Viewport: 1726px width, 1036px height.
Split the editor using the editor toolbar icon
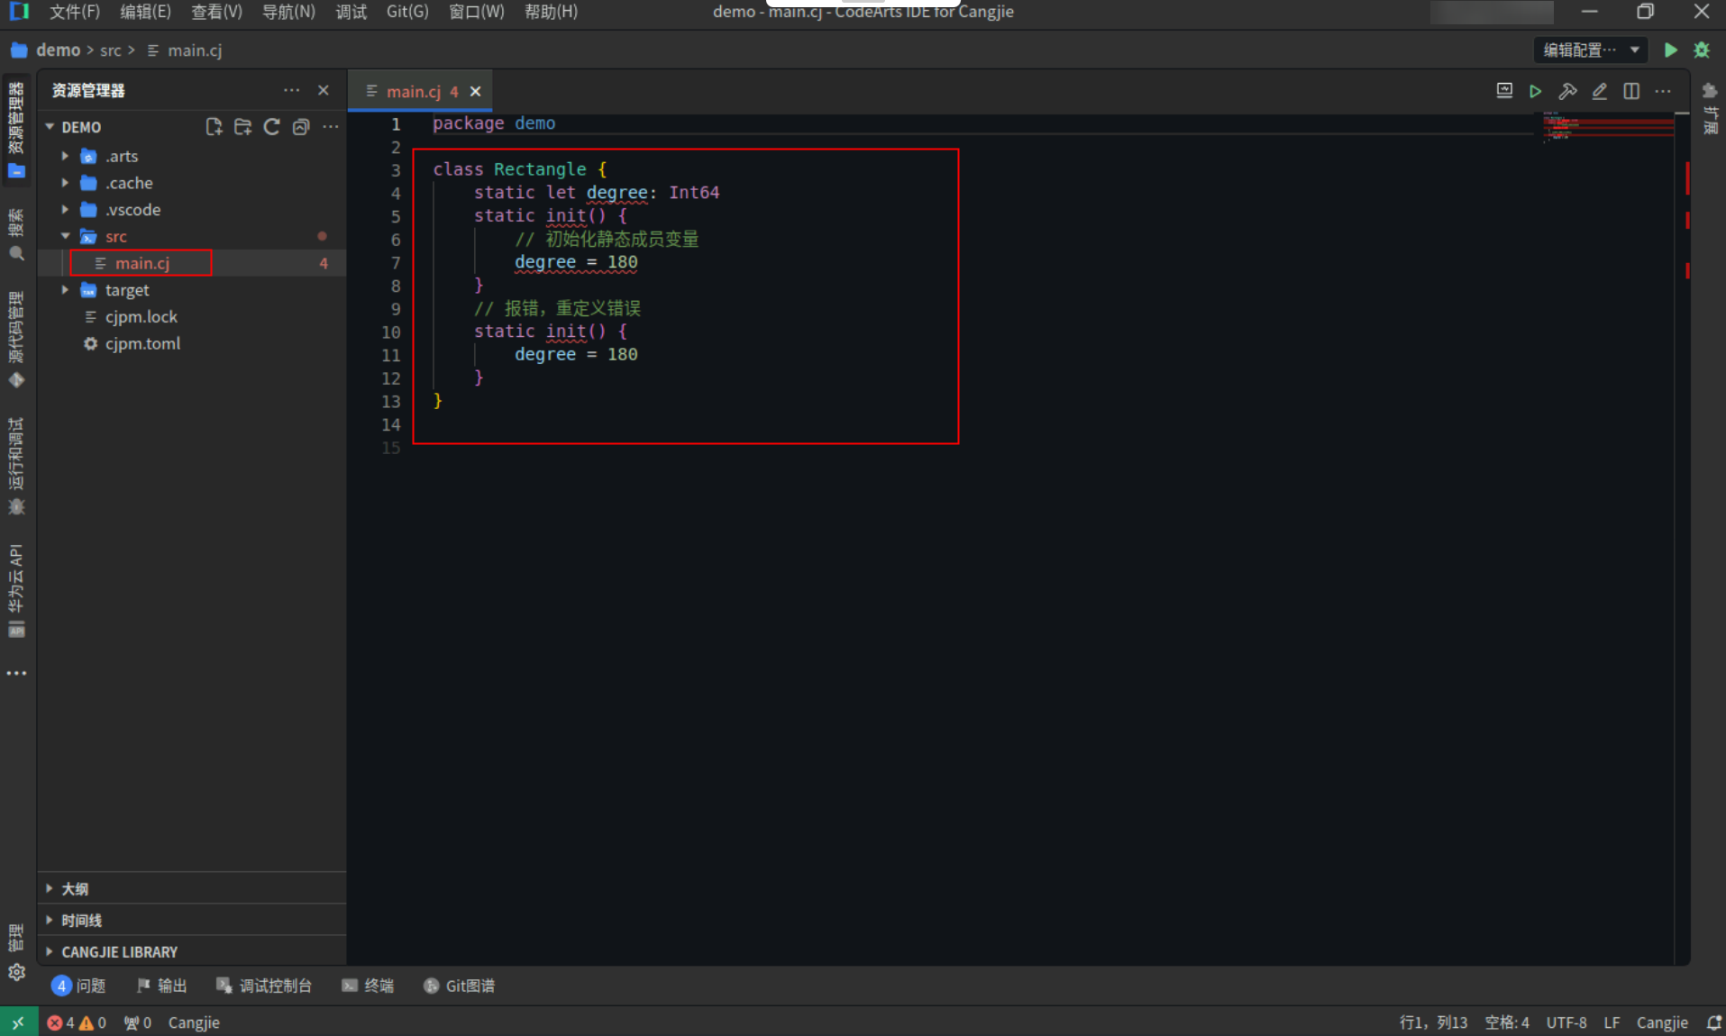(x=1631, y=91)
